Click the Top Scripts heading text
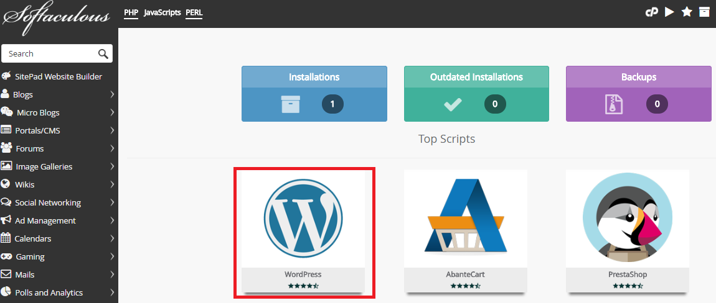Image resolution: width=716 pixels, height=303 pixels. [446, 139]
